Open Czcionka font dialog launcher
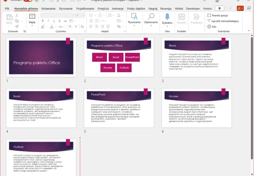The height and width of the screenshot is (176, 254). click(x=85, y=31)
